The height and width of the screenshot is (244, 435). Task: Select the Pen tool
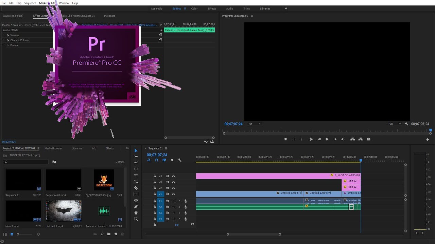point(136,206)
